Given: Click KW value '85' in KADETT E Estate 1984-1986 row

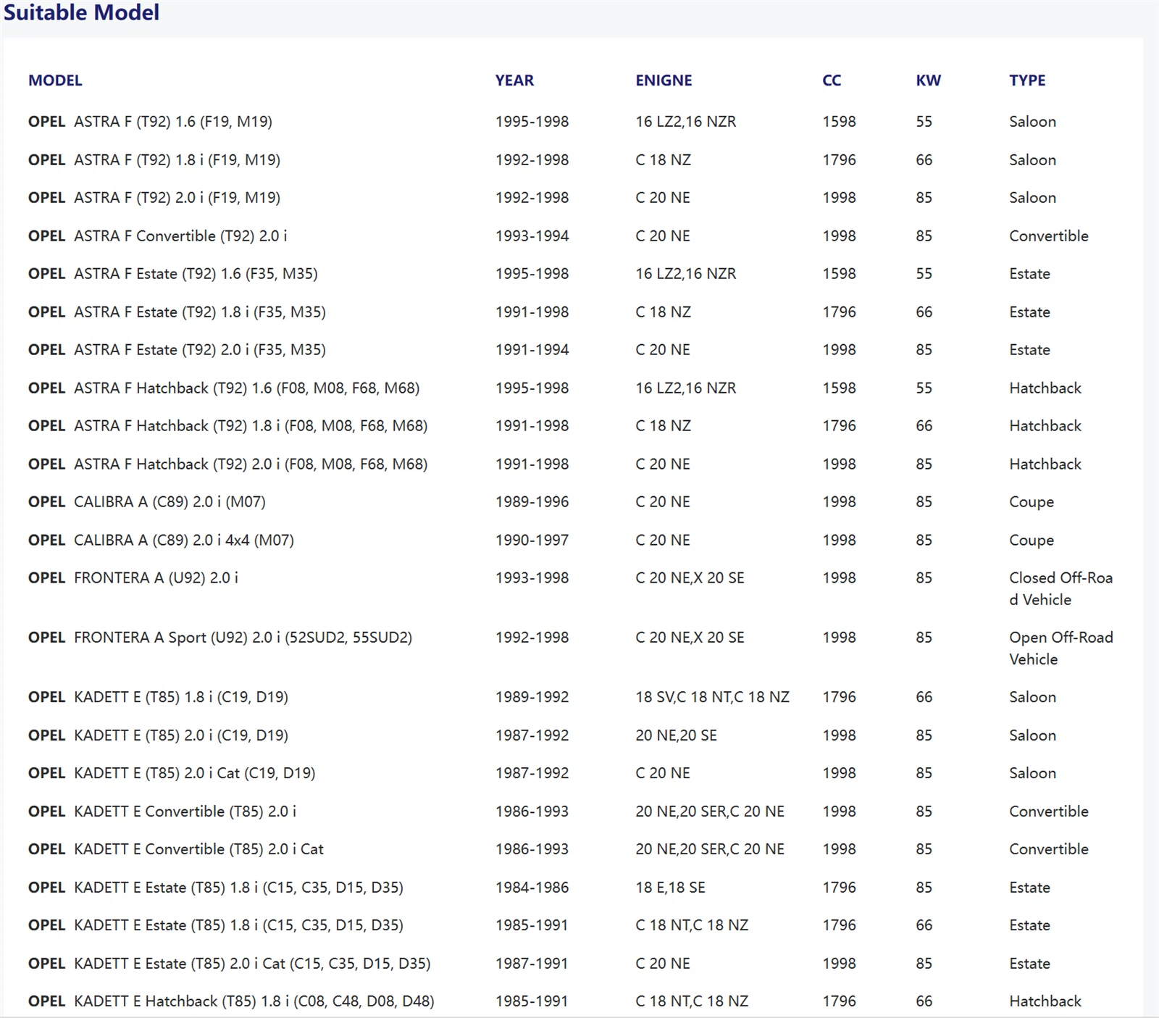Looking at the screenshot, I should 924,888.
